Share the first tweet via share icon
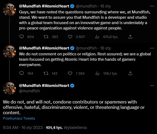The width and height of the screenshot is (157, 134). pyautogui.click(x=130, y=37)
